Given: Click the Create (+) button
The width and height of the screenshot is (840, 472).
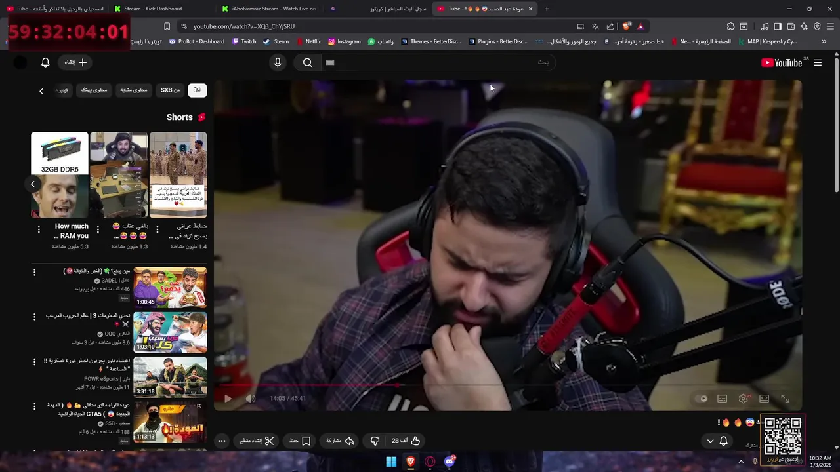Looking at the screenshot, I should point(75,62).
